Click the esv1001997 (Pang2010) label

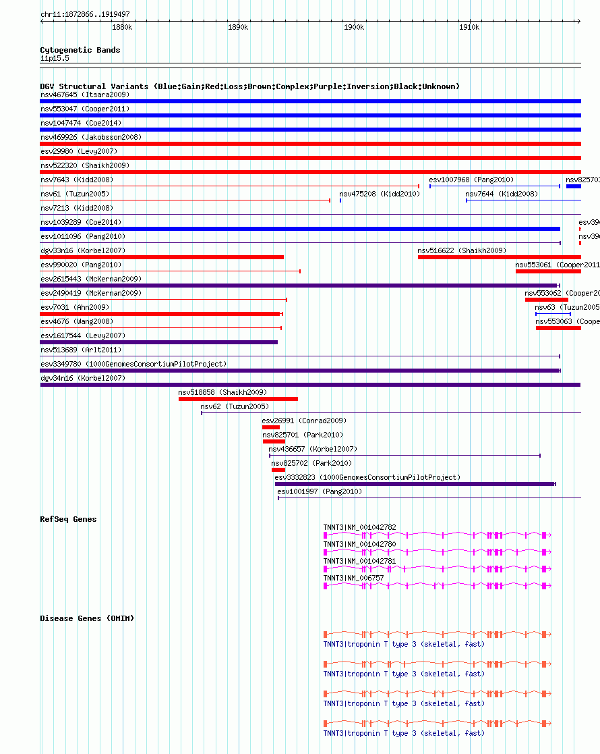[320, 492]
